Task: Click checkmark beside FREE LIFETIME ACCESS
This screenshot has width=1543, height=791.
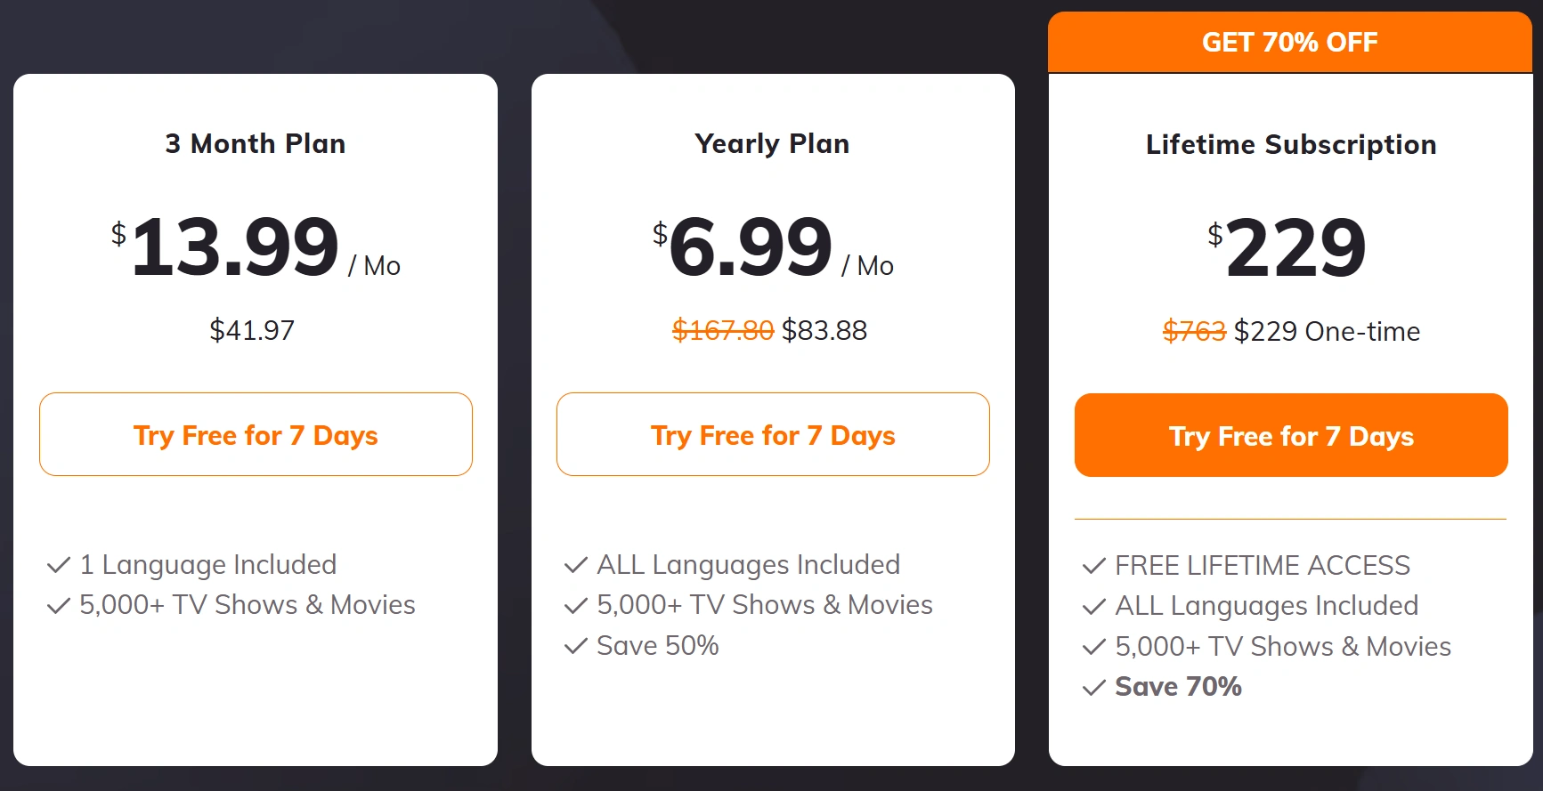Action: click(1094, 566)
